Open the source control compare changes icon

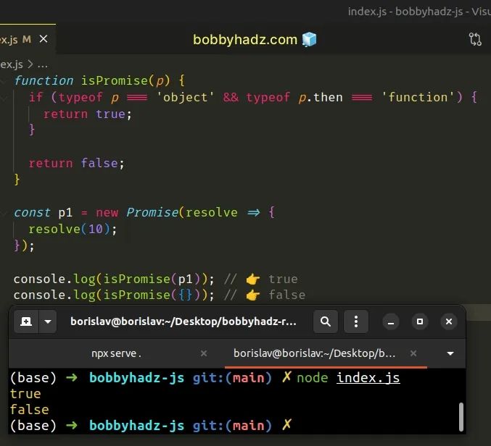[475, 39]
